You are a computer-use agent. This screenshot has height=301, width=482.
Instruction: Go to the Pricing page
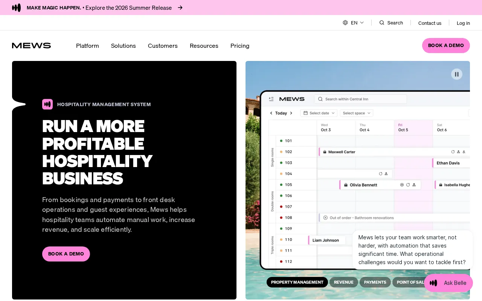tap(240, 46)
